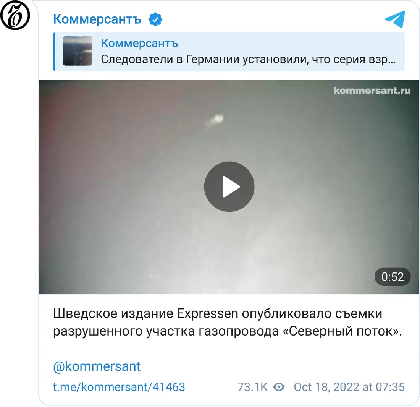420x407 pixels.
Task: Open quoted text 'Следователи в Германии установили'
Action: [x=205, y=59]
